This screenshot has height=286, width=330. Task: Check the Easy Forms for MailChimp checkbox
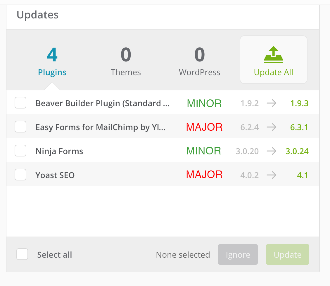(20, 127)
